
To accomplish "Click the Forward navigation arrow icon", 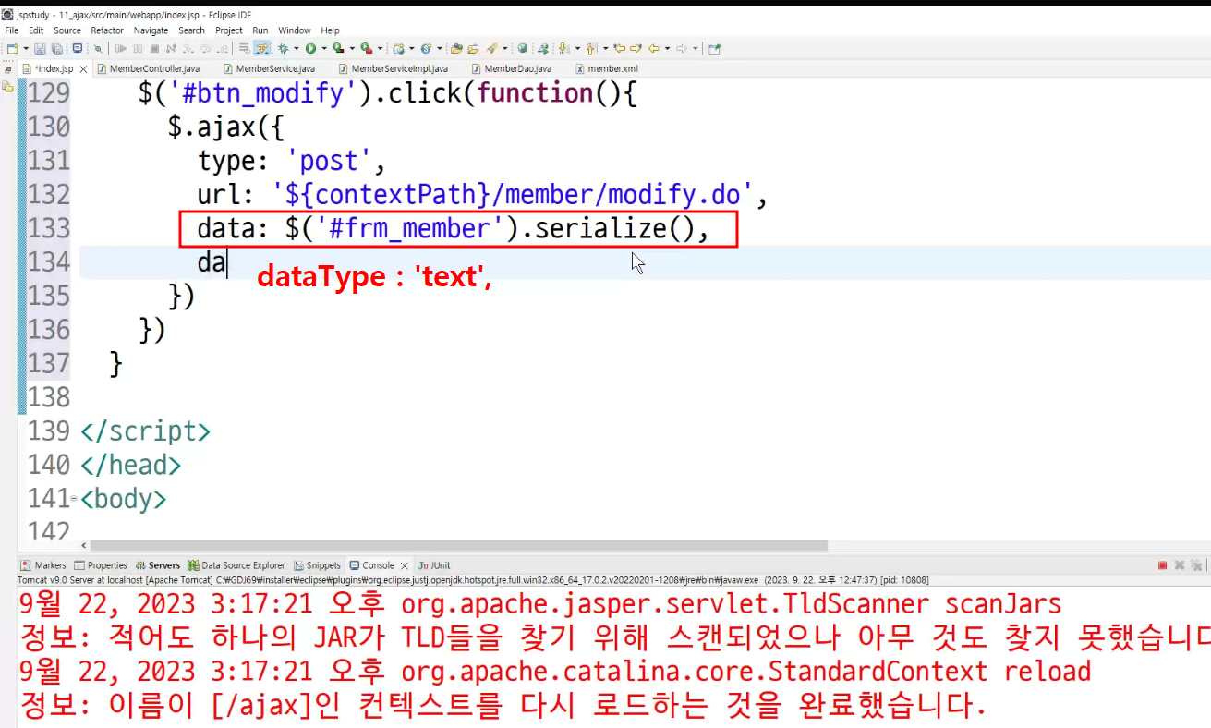I will [x=682, y=48].
